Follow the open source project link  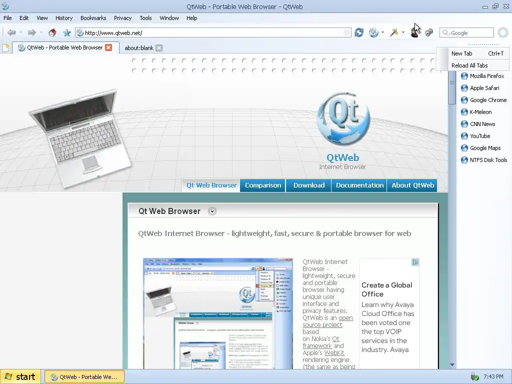pos(327,321)
